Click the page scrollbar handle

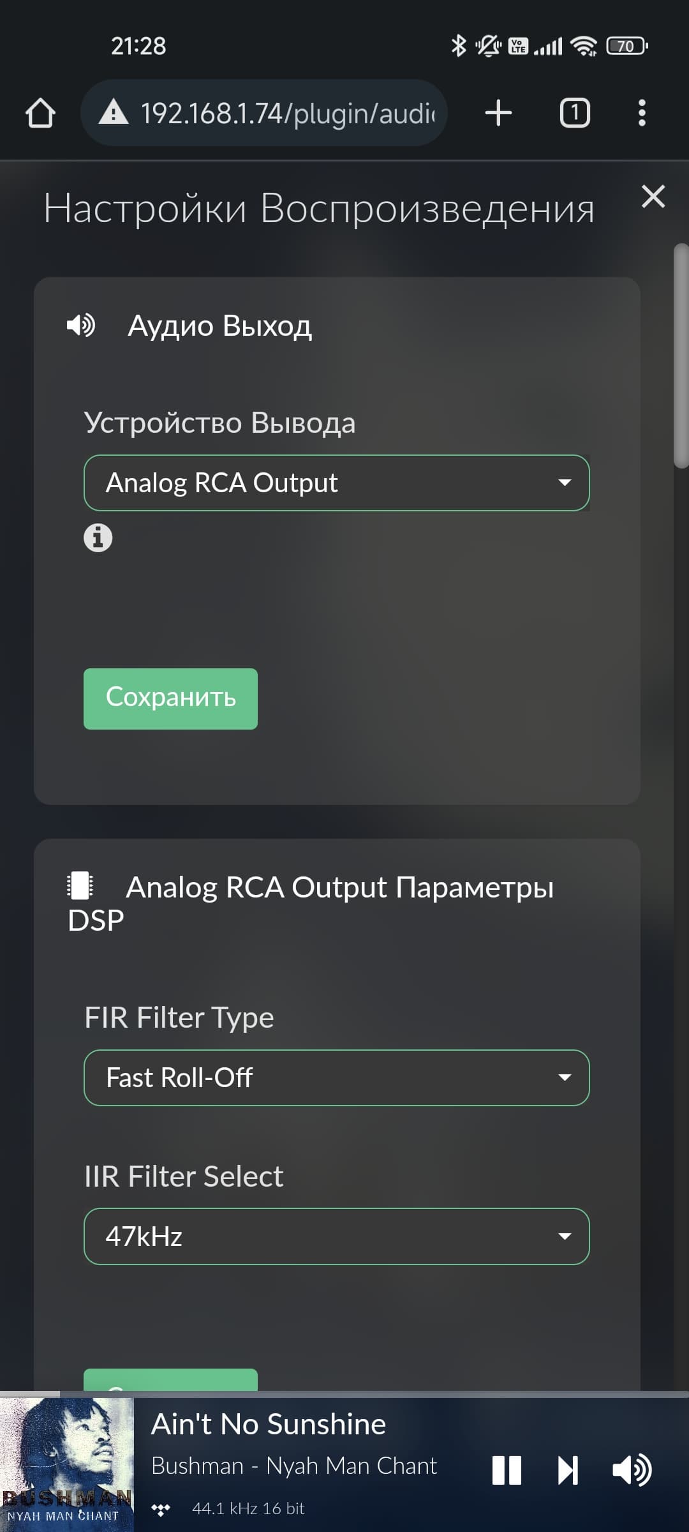point(681,356)
